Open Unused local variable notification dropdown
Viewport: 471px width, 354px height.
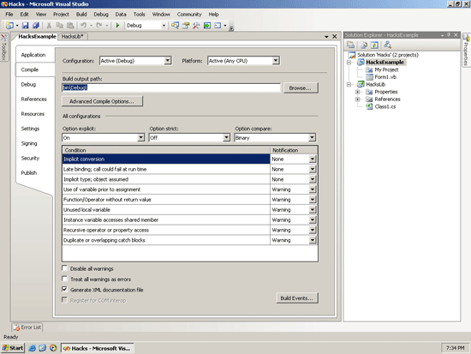[313, 210]
